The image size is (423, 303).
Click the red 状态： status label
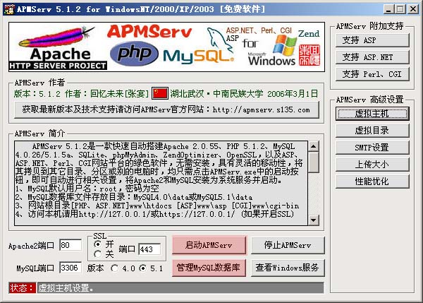[22, 288]
